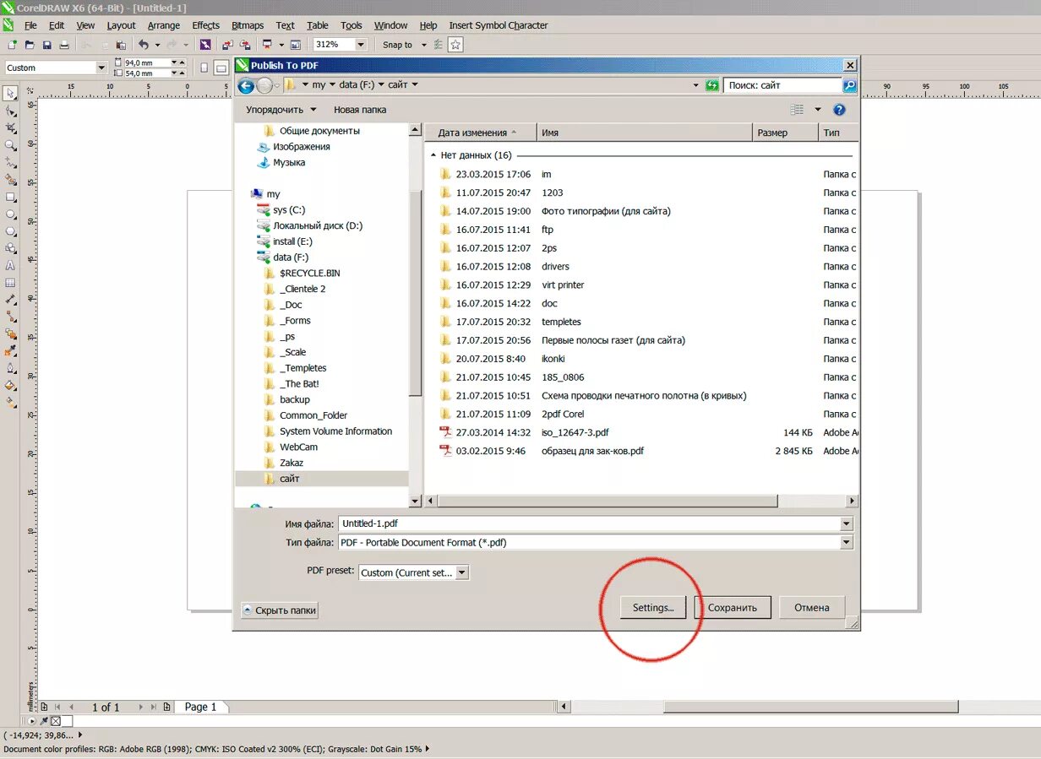Select the Smart Fill tool

tap(10, 180)
